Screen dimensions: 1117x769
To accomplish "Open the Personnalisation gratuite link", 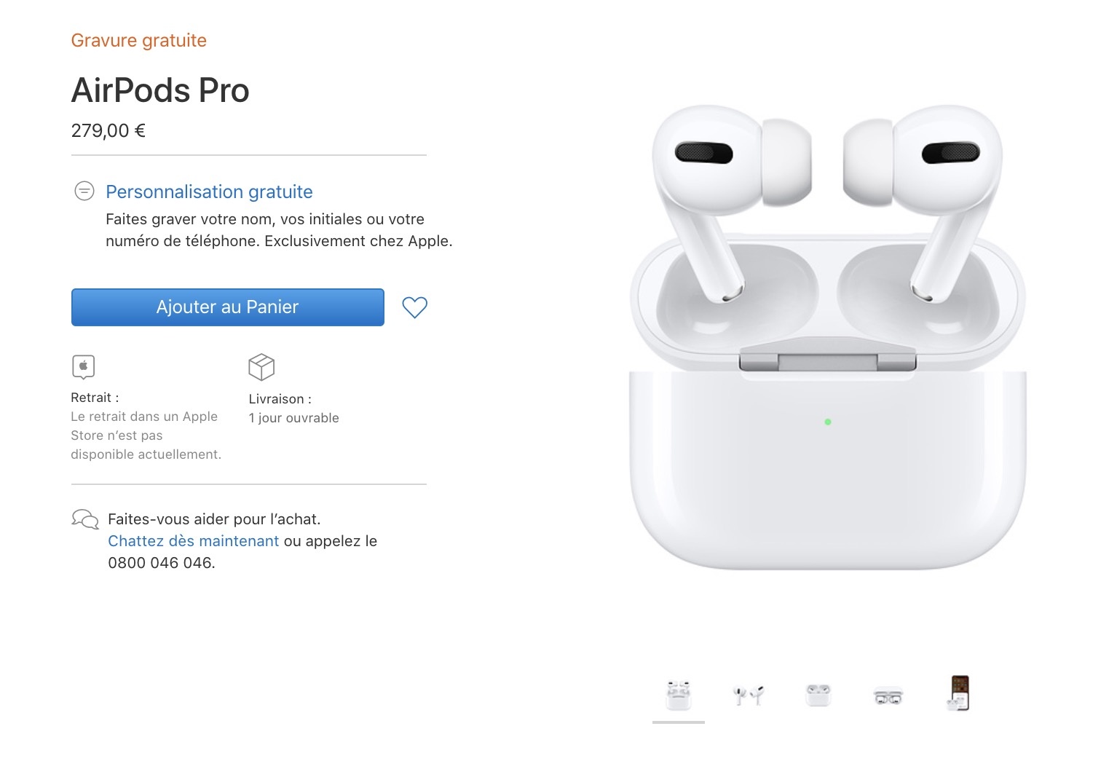I will [209, 192].
